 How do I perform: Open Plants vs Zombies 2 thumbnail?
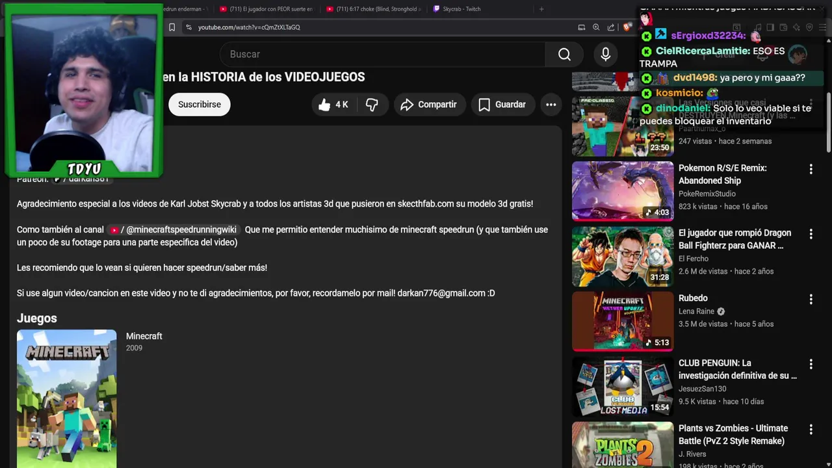623,445
